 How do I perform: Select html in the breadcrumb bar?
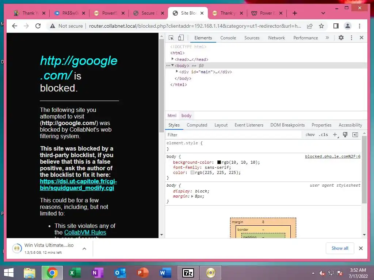[172, 116]
